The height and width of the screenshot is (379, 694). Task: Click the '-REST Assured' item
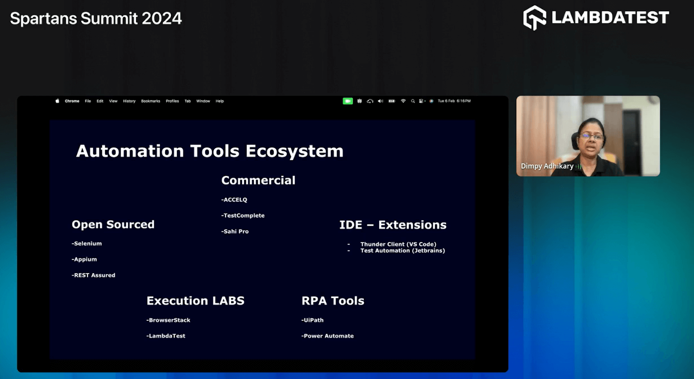[x=93, y=275]
